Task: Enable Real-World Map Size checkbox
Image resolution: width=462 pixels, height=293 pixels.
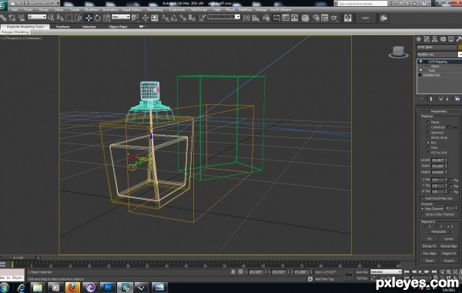Action: pyautogui.click(x=423, y=198)
